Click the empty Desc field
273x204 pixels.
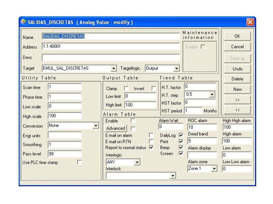tap(111, 57)
